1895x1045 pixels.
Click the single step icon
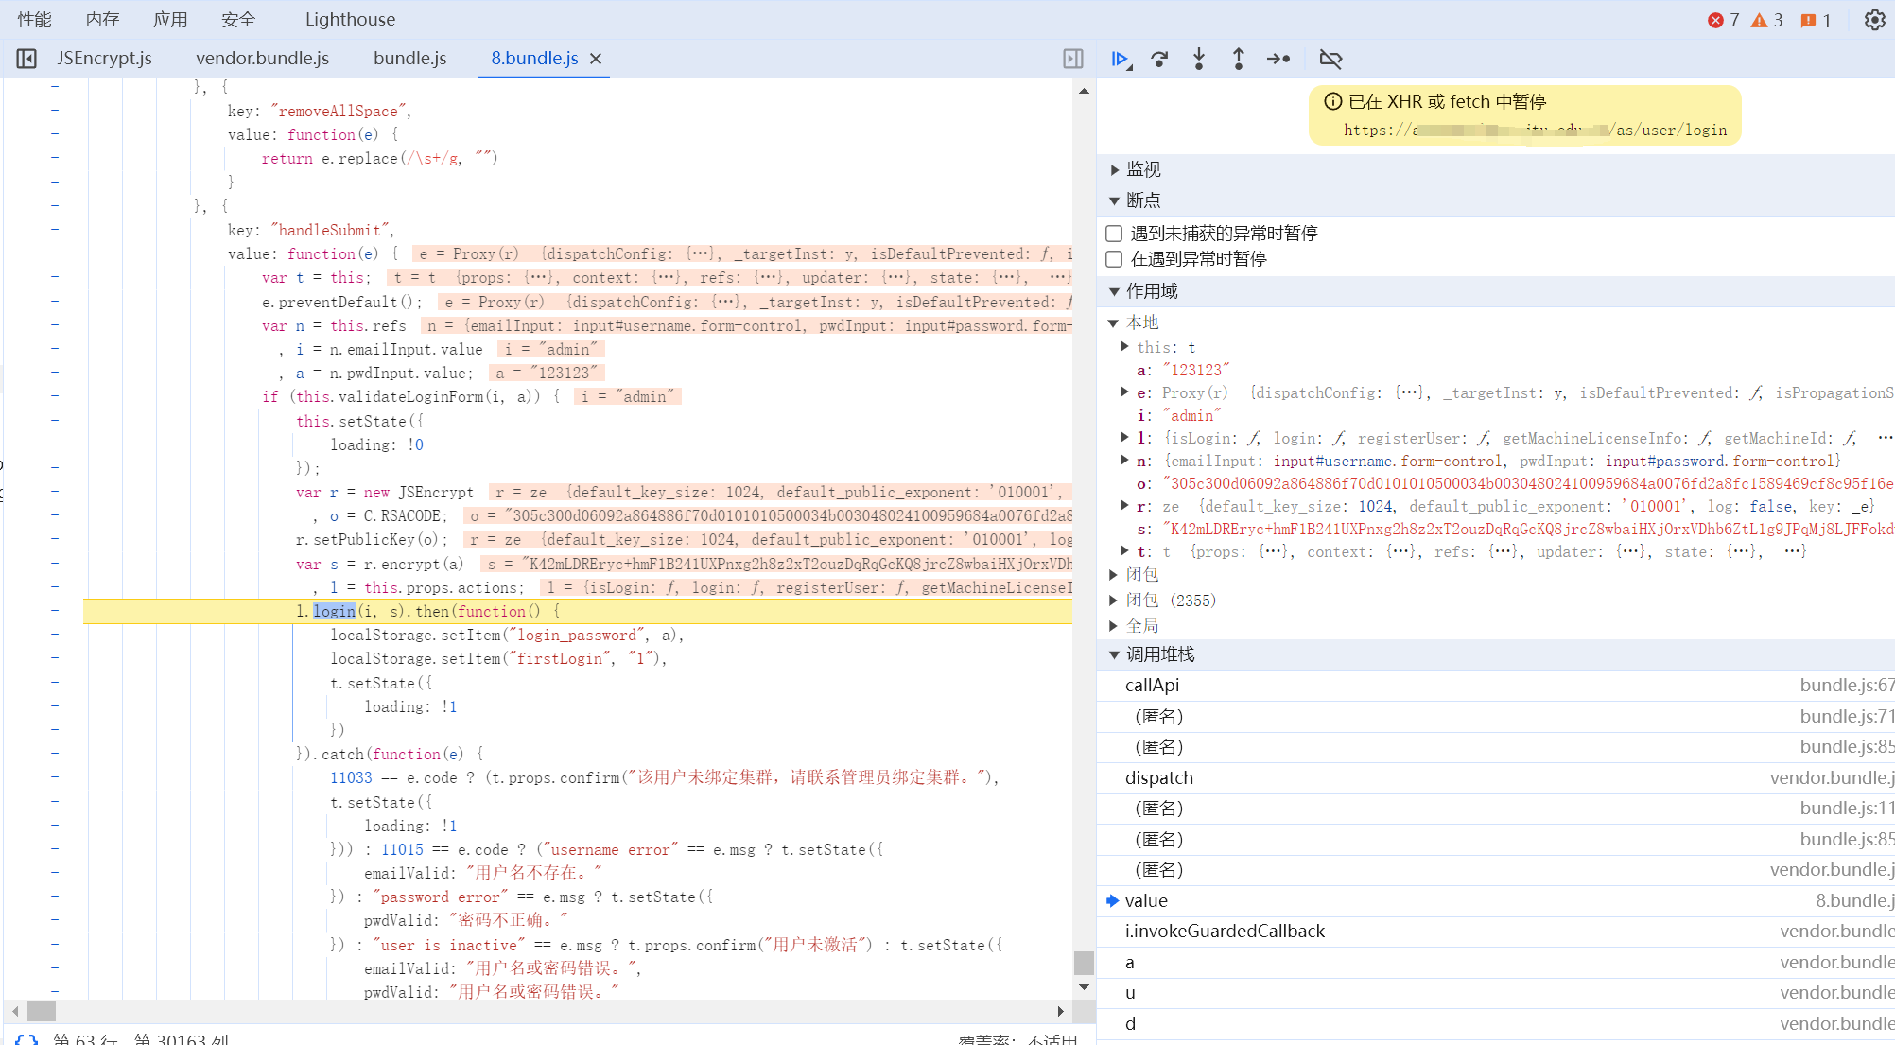(1278, 59)
